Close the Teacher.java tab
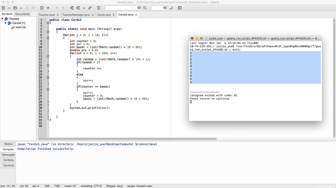Image resolution: width=336 pixels, height=188 pixels. (x=58, y=15)
